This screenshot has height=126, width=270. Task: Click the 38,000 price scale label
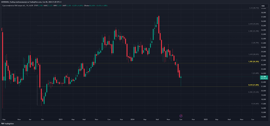(x=264, y=13)
